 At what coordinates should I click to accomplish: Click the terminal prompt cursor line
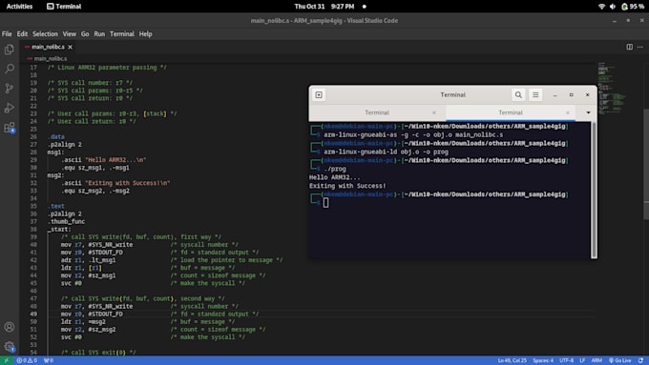[325, 203]
